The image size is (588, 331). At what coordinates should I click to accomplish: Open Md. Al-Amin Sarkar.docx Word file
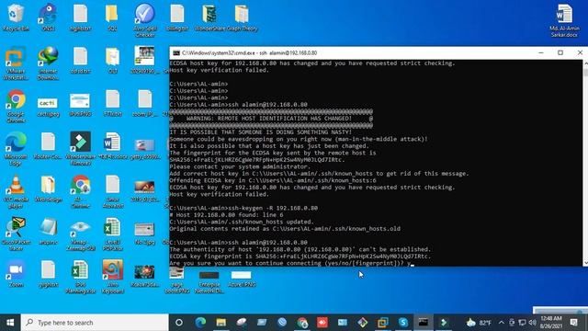tap(564, 20)
